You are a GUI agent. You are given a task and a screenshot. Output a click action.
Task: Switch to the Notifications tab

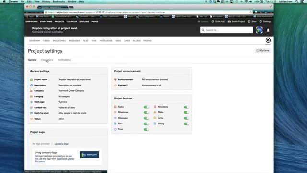pos(64,60)
